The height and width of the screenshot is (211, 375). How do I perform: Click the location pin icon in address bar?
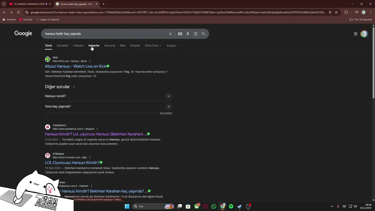(x=330, y=12)
